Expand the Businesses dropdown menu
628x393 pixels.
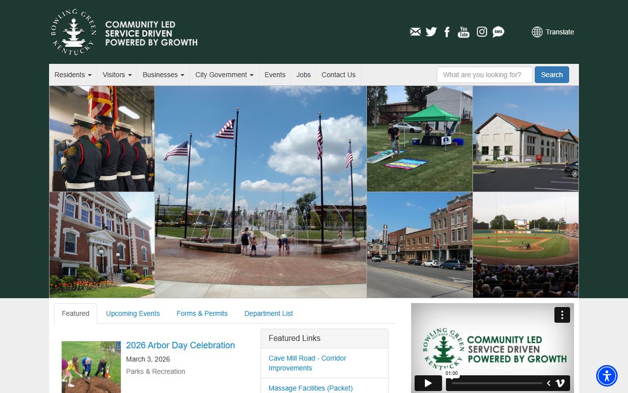[x=163, y=75]
